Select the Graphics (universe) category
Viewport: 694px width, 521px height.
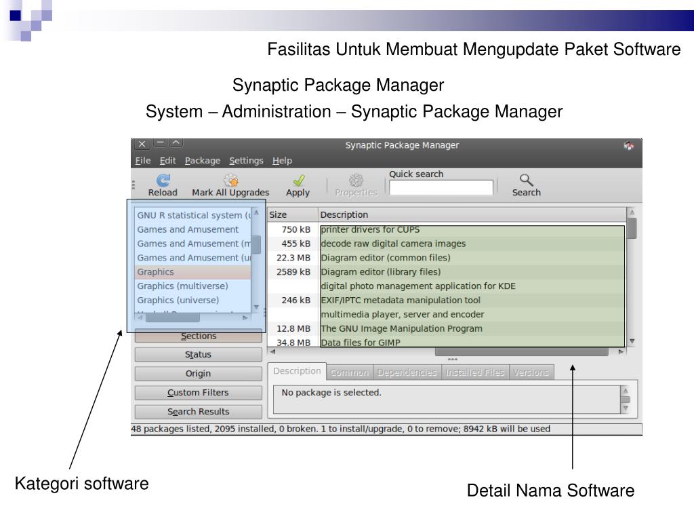click(x=193, y=301)
